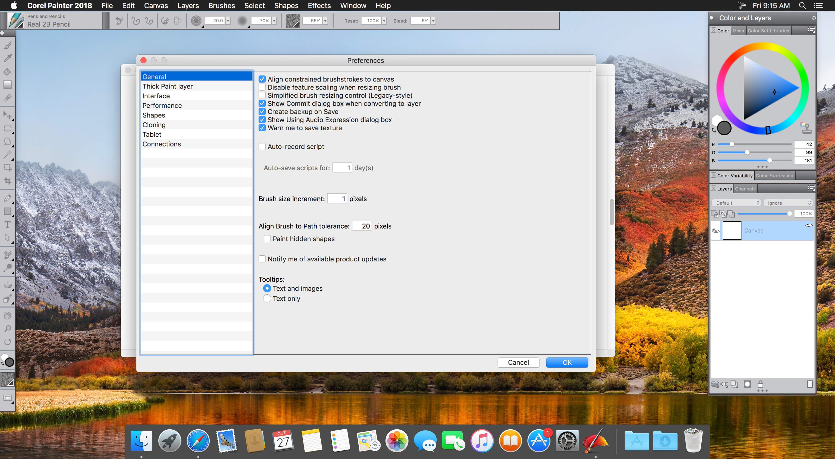Click OK in the Preferences dialog
The height and width of the screenshot is (459, 835).
click(567, 362)
